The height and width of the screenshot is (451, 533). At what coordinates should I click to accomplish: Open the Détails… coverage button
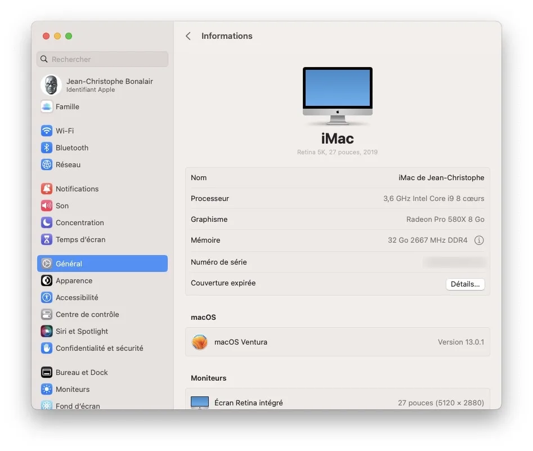tap(465, 284)
